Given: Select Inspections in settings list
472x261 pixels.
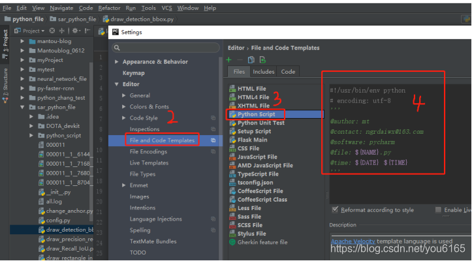Looking at the screenshot, I should pyautogui.click(x=144, y=129).
